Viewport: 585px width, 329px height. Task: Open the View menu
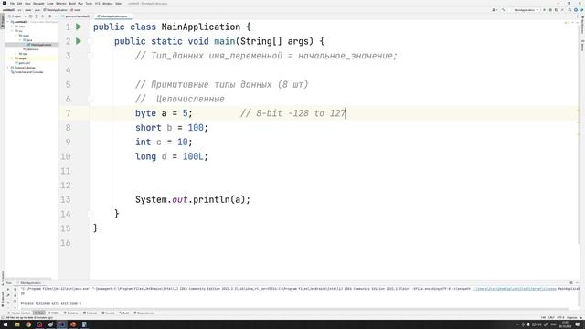coord(27,4)
